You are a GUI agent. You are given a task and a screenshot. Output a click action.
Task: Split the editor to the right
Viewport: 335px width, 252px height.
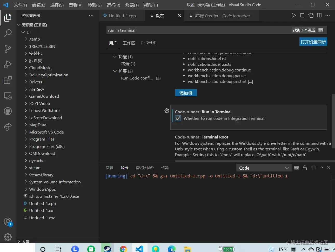319,15
